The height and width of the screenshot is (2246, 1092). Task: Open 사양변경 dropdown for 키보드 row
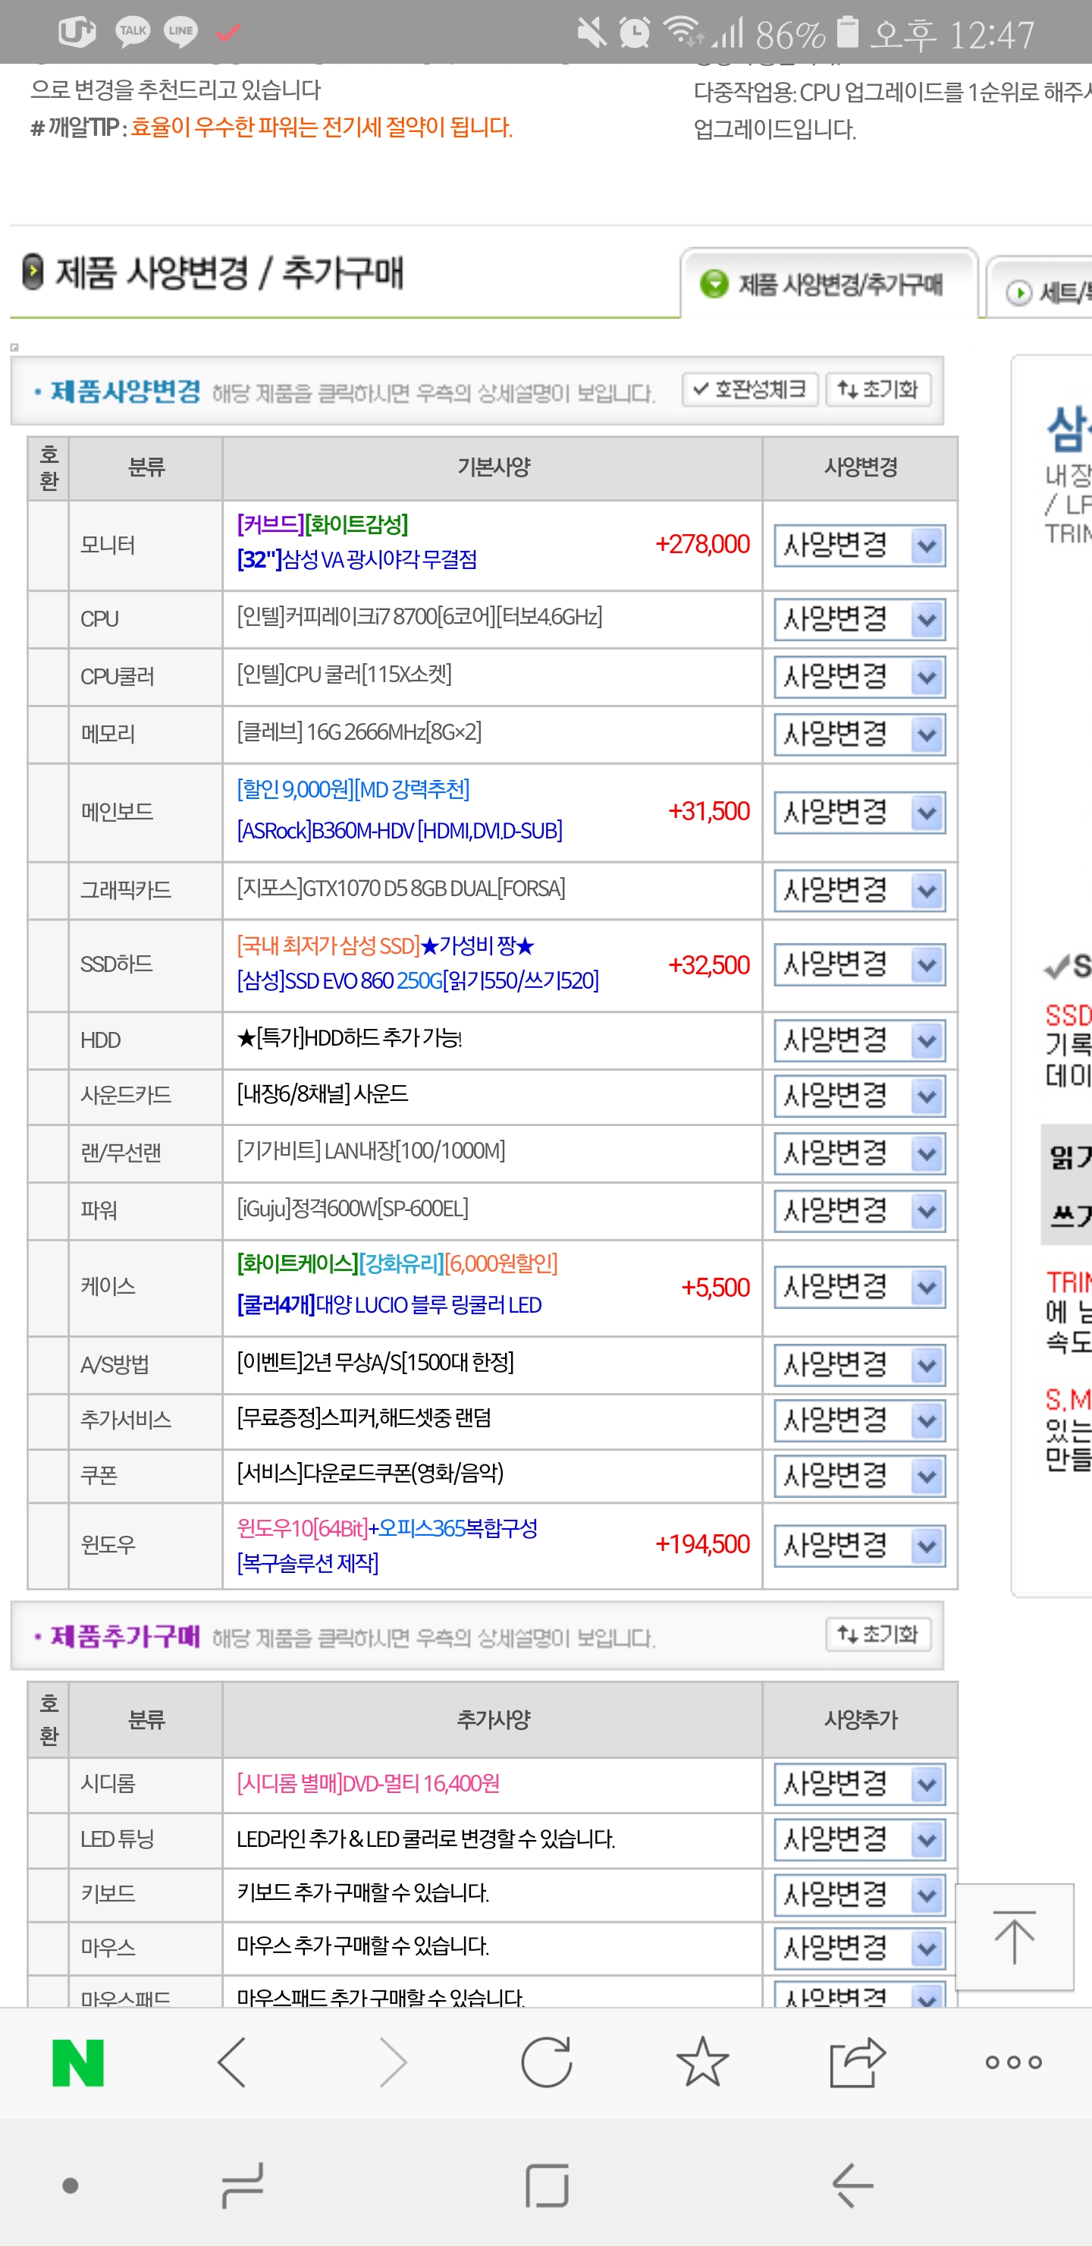860,1894
